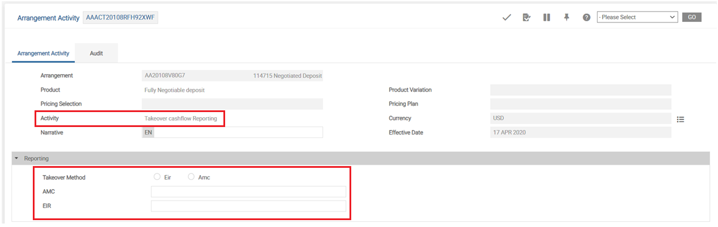
Task: Click the hold (pause) icon
Action: point(546,17)
